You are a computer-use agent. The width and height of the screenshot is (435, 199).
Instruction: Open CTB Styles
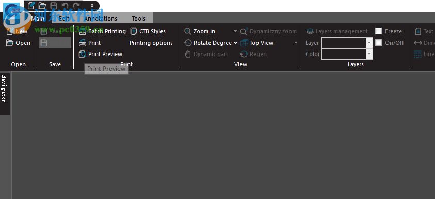[x=148, y=31]
